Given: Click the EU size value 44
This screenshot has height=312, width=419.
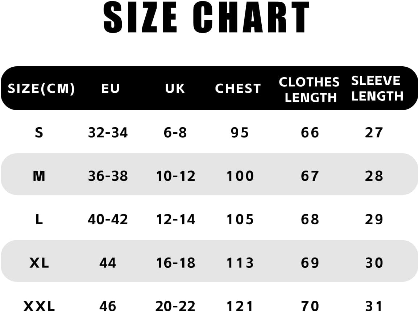Looking at the screenshot, I should [108, 263].
